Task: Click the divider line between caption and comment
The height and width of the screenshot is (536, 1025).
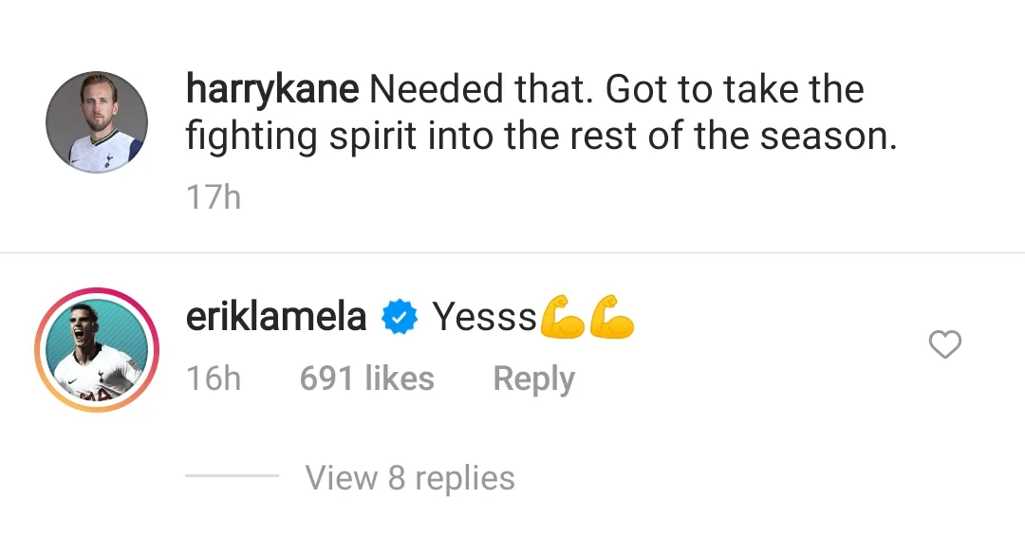Action: pyautogui.click(x=512, y=253)
